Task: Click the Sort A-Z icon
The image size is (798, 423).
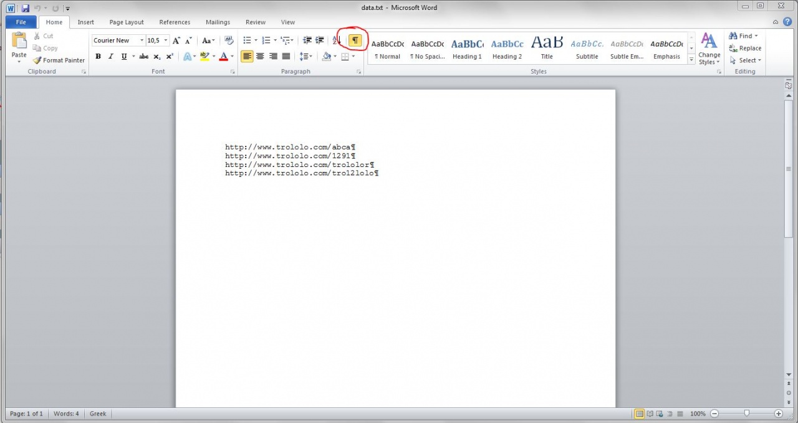Action: 336,40
